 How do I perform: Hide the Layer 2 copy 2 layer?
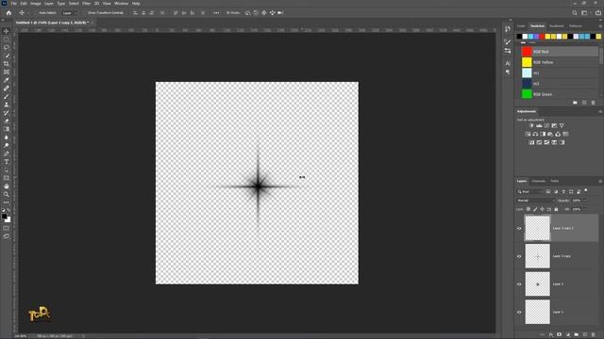click(519, 228)
